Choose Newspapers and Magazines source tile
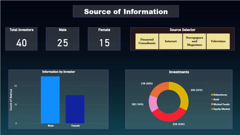 click(194, 41)
